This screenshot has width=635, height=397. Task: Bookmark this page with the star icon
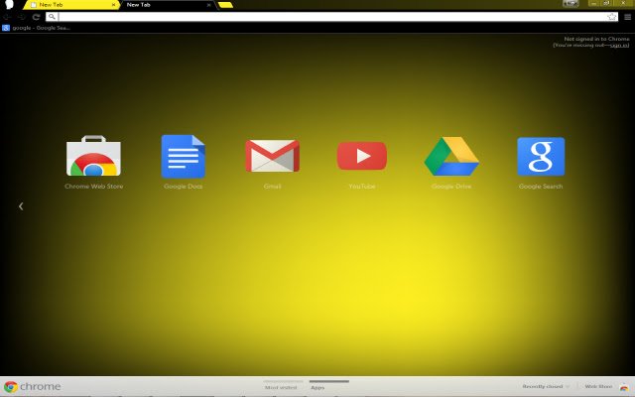coord(612,17)
